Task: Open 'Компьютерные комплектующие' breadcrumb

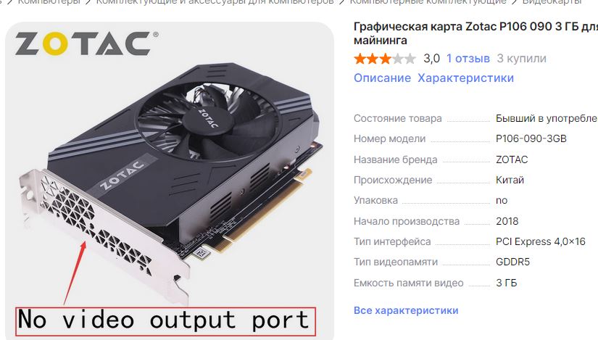Action: coord(428,2)
